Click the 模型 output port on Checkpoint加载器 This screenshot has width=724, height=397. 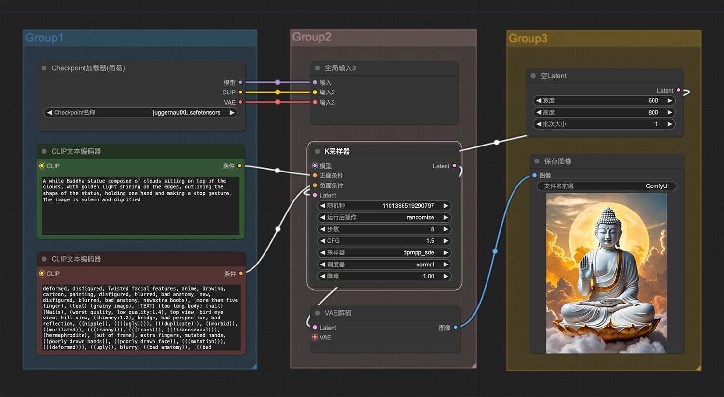coord(240,82)
